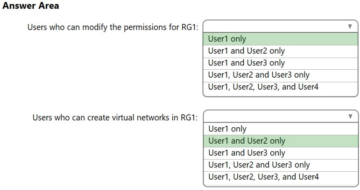Image resolution: width=360 pixels, height=190 pixels.
Task: Select 'User1 only' for creating virtual networks
Action: tap(227, 129)
